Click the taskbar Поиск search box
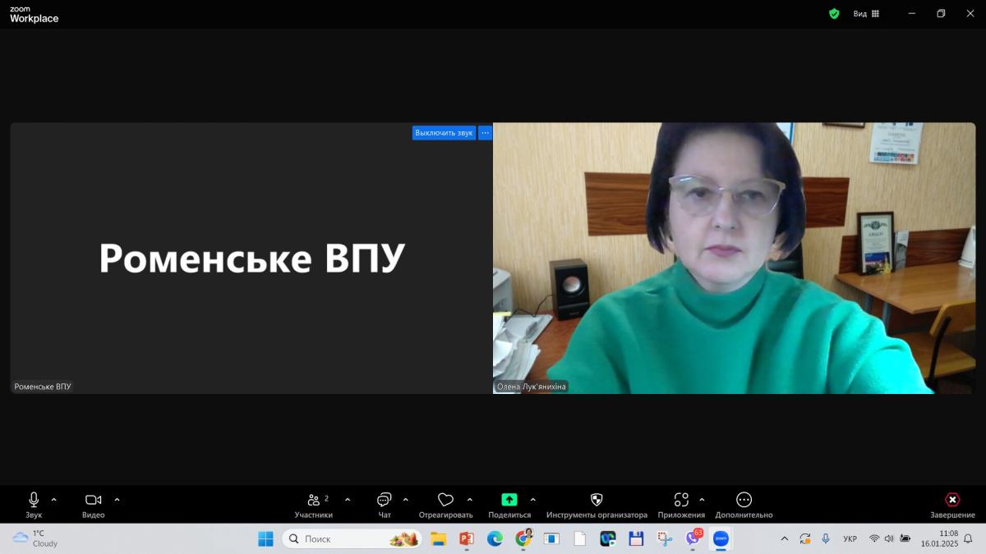This screenshot has height=554, width=986. (352, 539)
